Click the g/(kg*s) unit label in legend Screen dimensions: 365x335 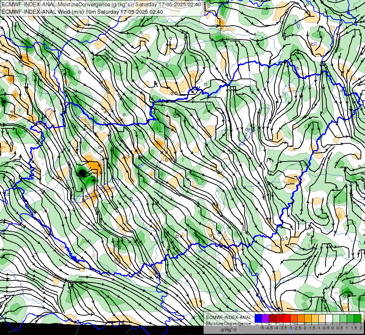[229, 329]
